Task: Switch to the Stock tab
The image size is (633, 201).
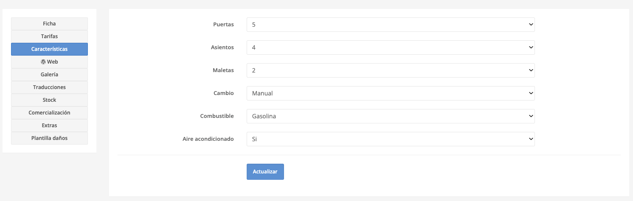Action: coord(49,100)
